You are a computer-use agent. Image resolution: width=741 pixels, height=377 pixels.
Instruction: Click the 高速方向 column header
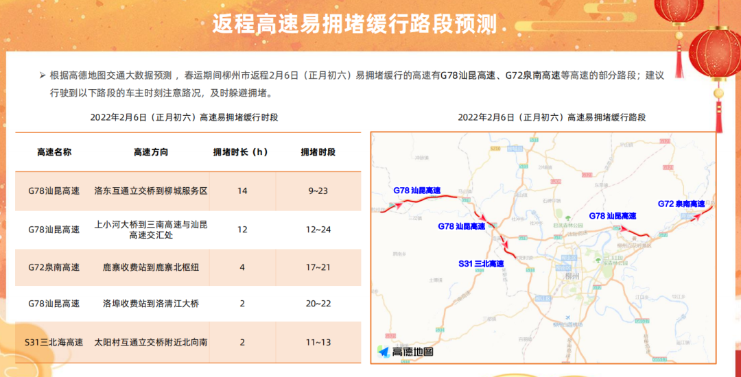coord(151,152)
